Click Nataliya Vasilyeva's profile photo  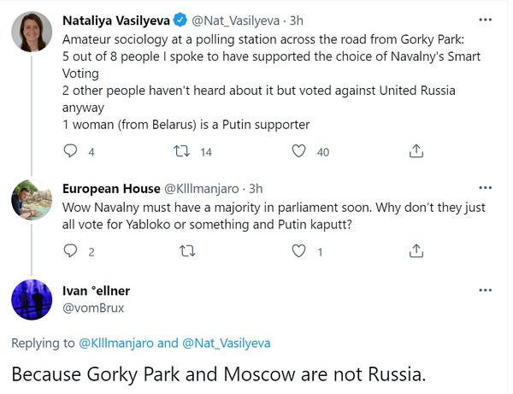coord(33,31)
